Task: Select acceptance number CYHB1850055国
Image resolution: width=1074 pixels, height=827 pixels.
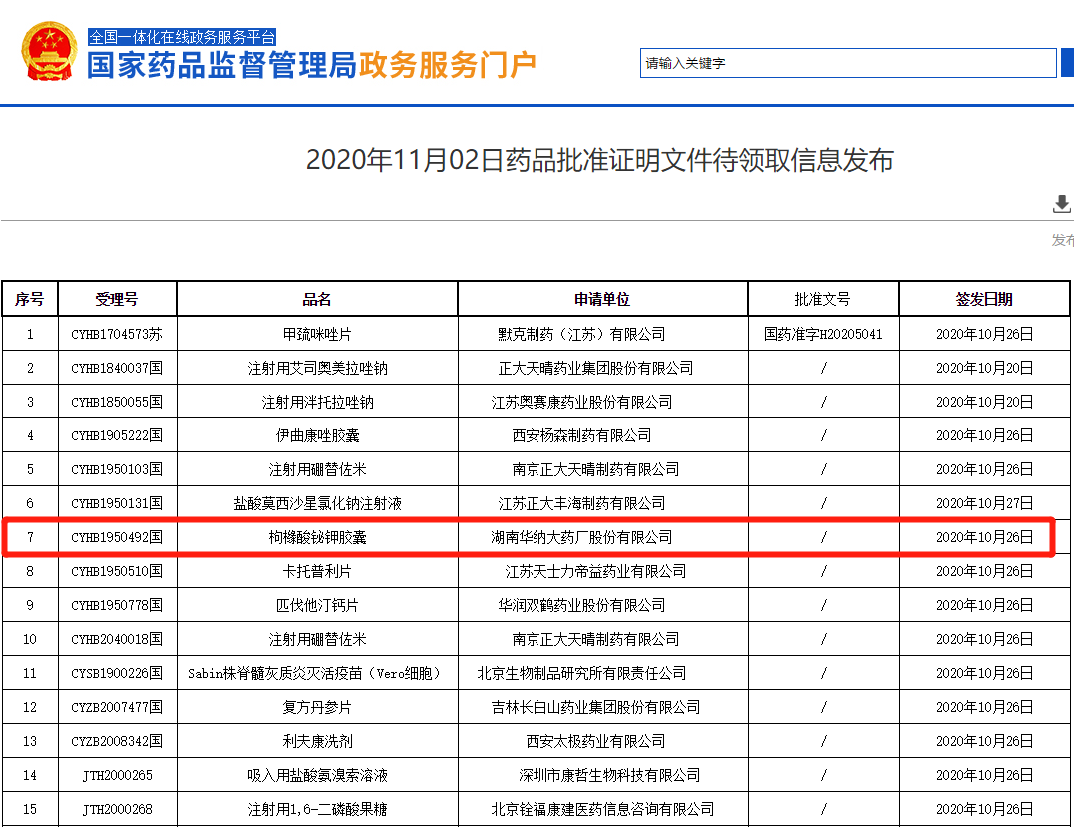Action: point(117,402)
